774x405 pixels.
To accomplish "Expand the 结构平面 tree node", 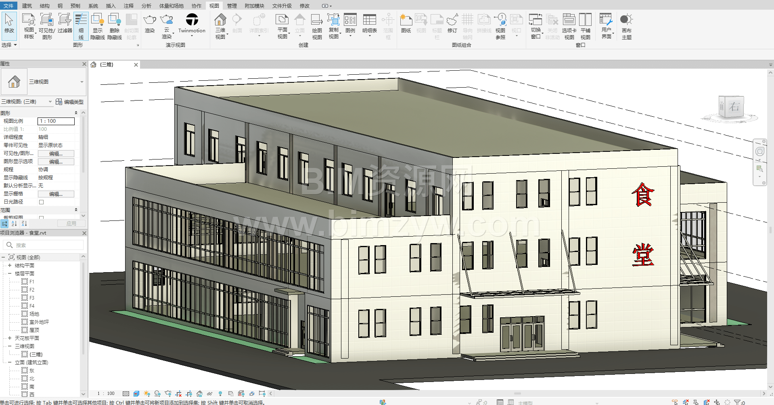I will point(10,265).
